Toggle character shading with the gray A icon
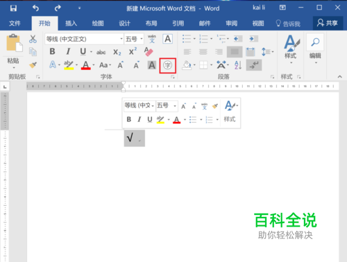This screenshot has height=262, width=347. pyautogui.click(x=152, y=65)
